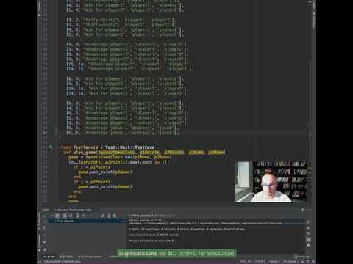The image size is (353, 264).
Task: Click the print icon beside console
Action: 309,245
